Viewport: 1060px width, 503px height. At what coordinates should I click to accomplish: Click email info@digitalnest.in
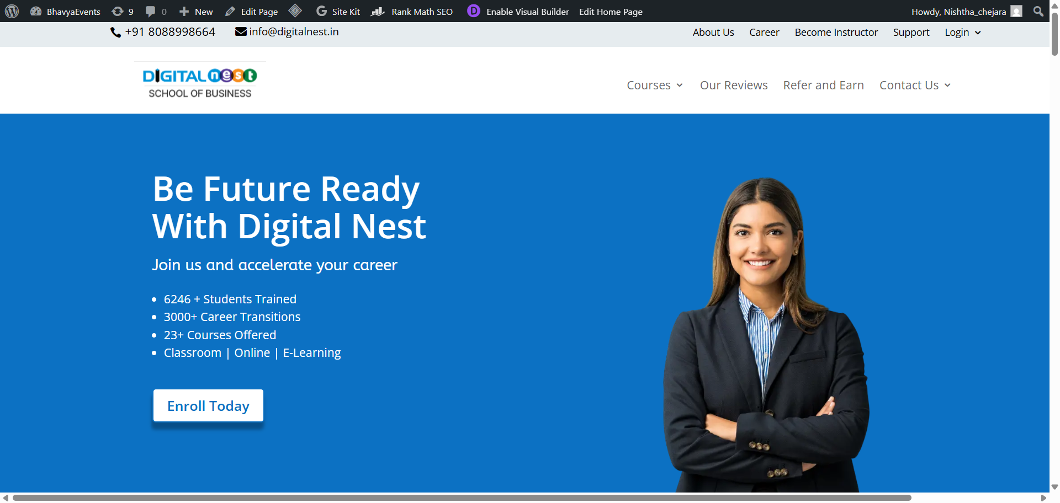(294, 32)
